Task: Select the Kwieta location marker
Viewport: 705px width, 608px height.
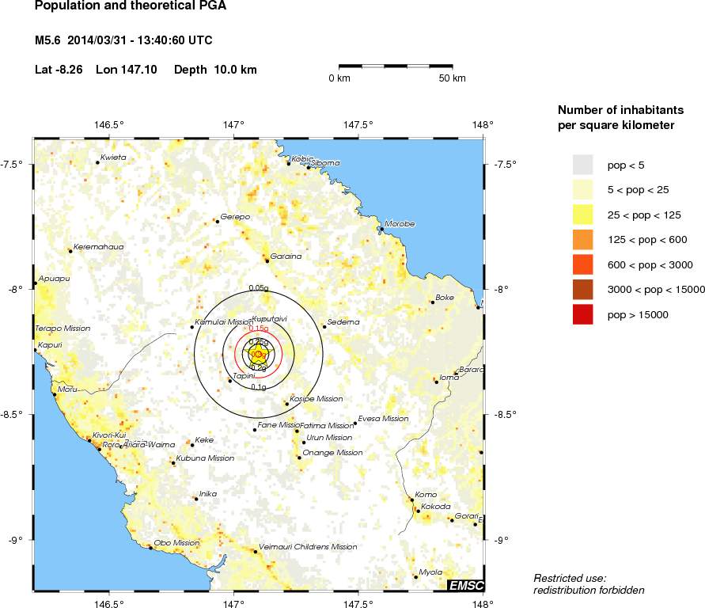Action: click(x=98, y=162)
